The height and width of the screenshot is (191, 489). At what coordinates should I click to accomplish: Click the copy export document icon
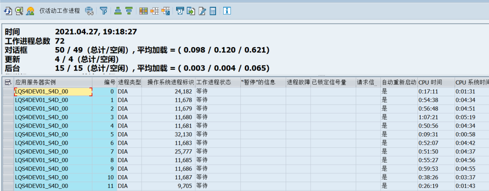tap(191, 11)
